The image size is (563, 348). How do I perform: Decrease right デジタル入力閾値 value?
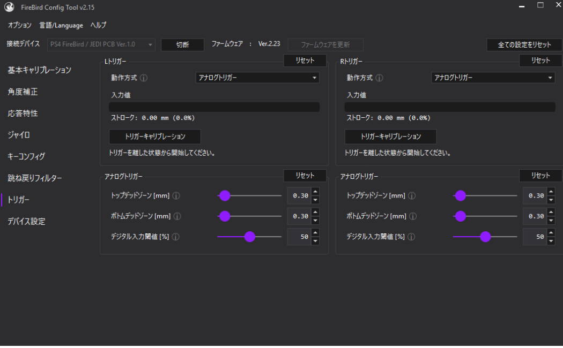click(x=551, y=241)
